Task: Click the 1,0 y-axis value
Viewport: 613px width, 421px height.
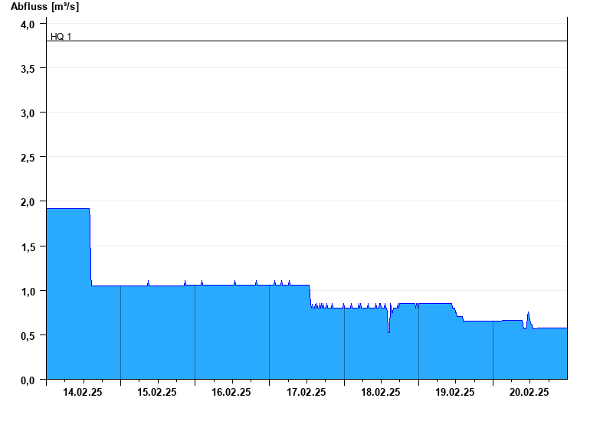Action: (28, 292)
